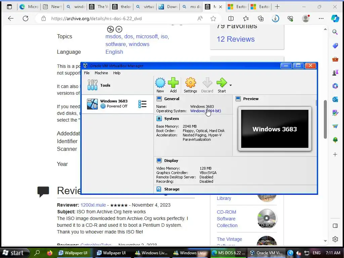Screen dimensions: 344x258
Task: Open Edge sidebar settings gear
Action: [x=335, y=239]
